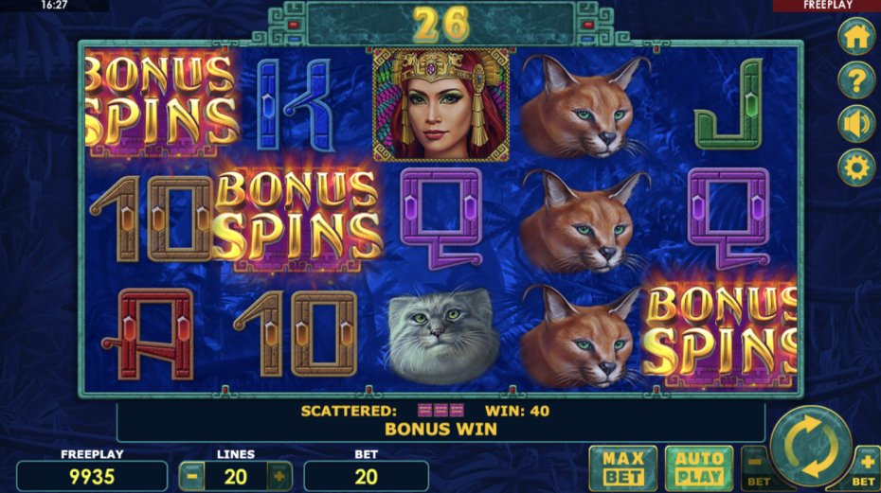
Task: Click the queen character symbol on the reels
Action: (x=441, y=105)
